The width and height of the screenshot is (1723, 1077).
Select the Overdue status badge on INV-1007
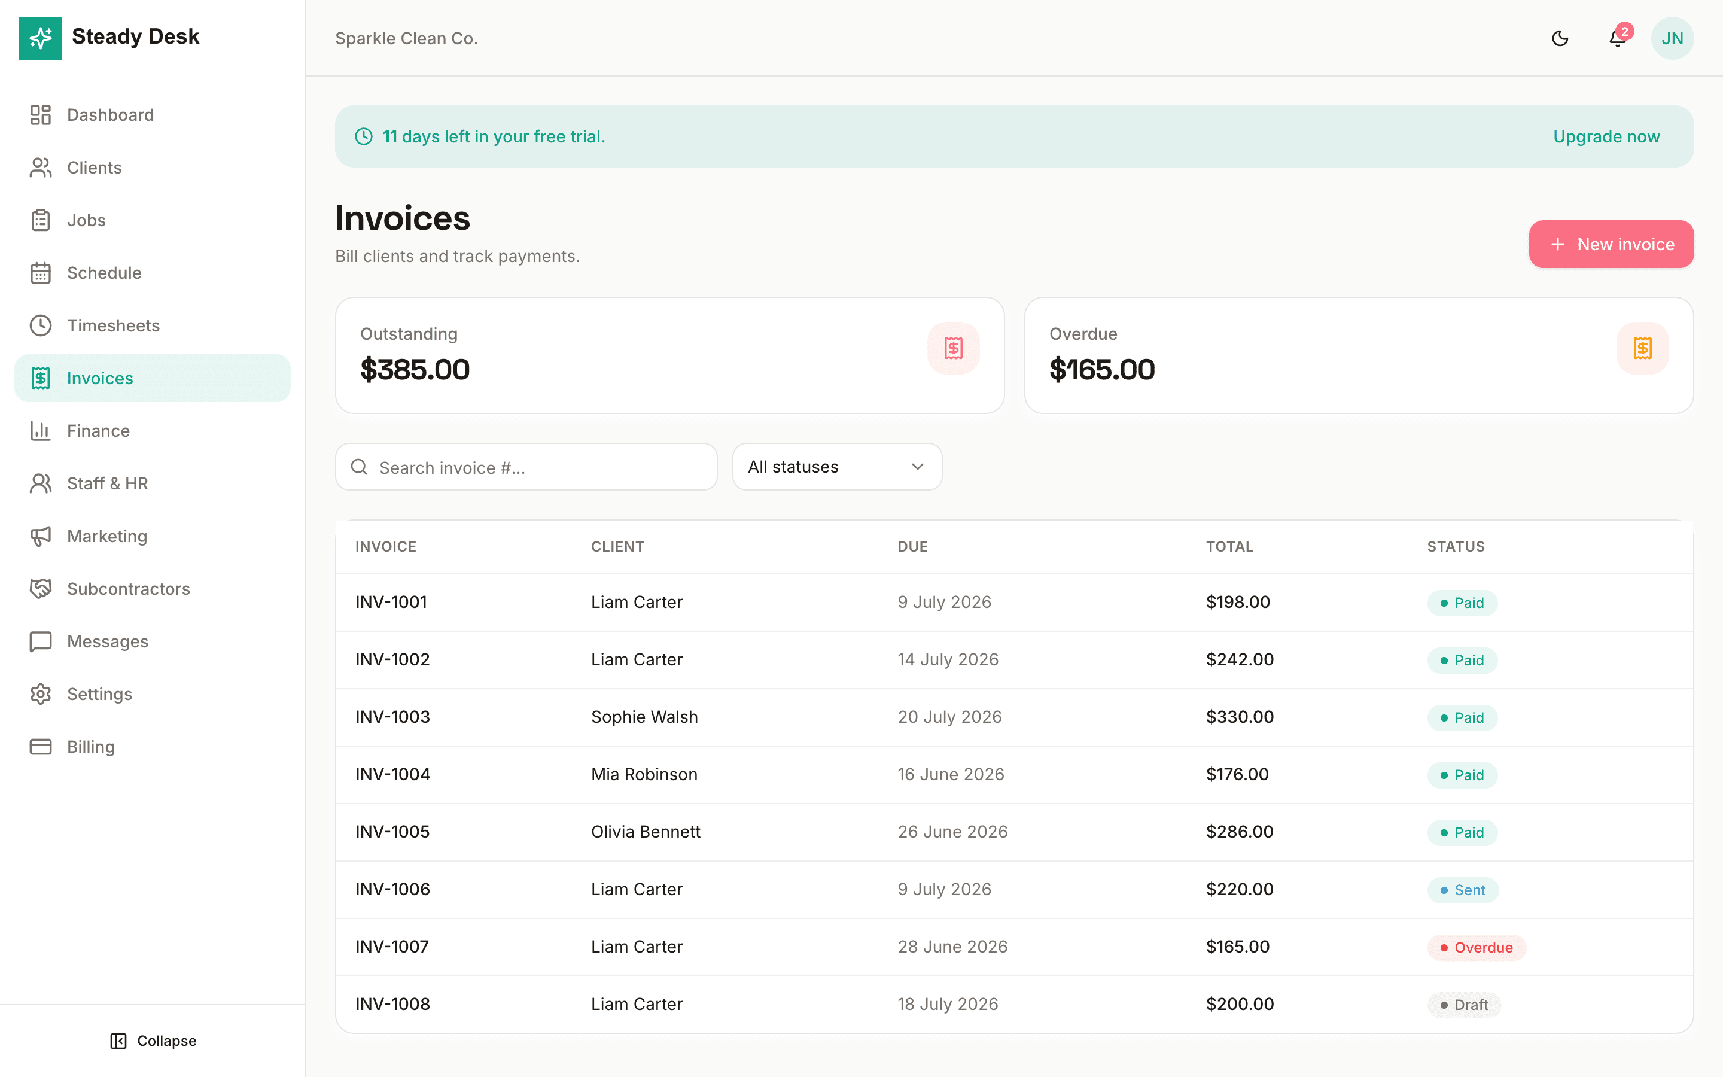click(1476, 947)
